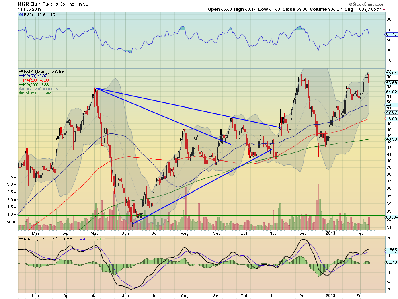Click the NYSE exchange label
Image resolution: width=398 pixels, height=299 pixels.
(83, 4)
